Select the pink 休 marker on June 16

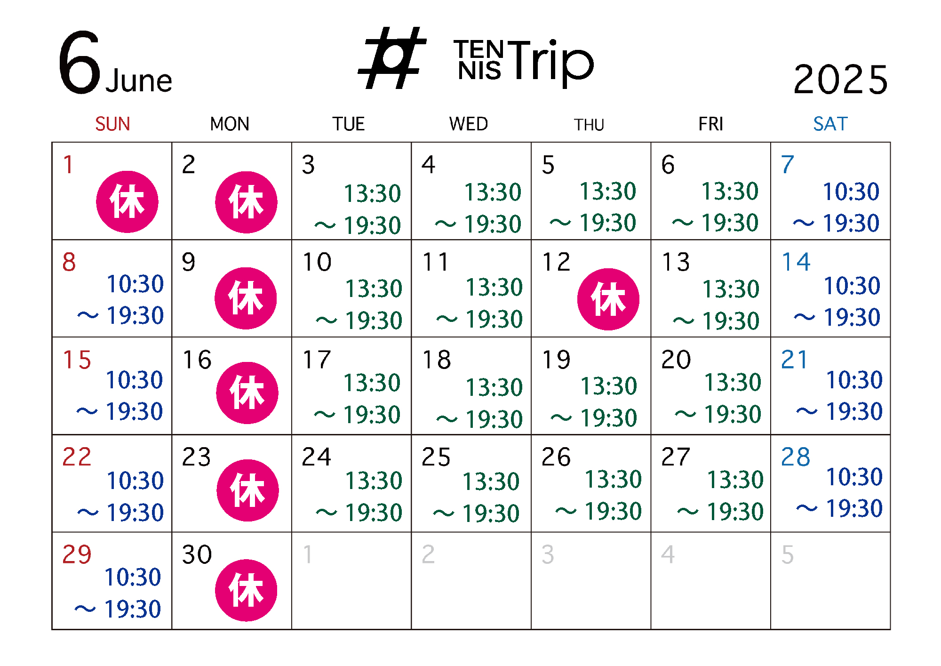247,393
